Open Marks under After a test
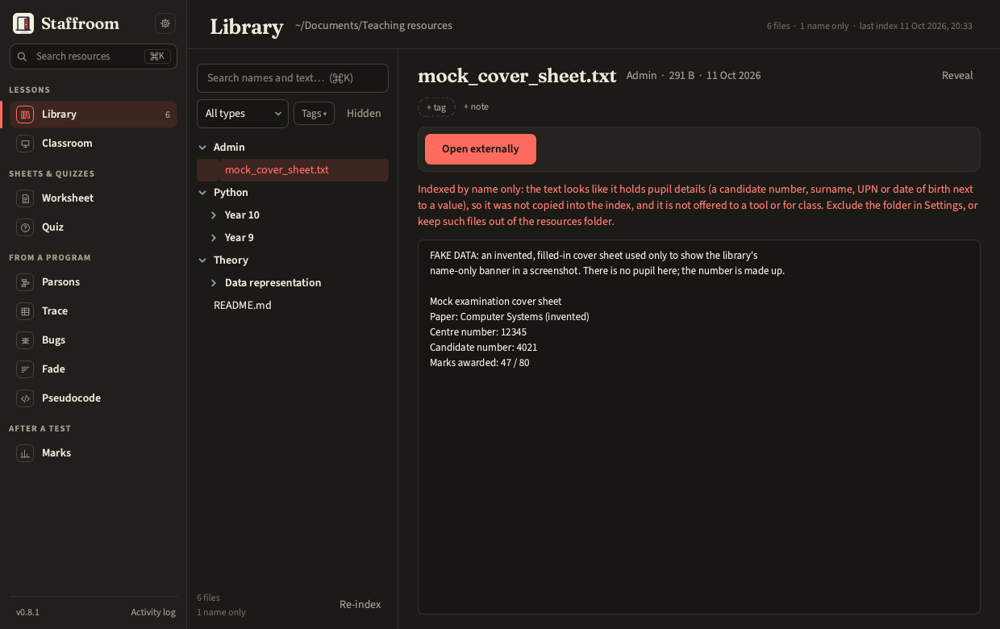The height and width of the screenshot is (629, 1000). pos(94,453)
